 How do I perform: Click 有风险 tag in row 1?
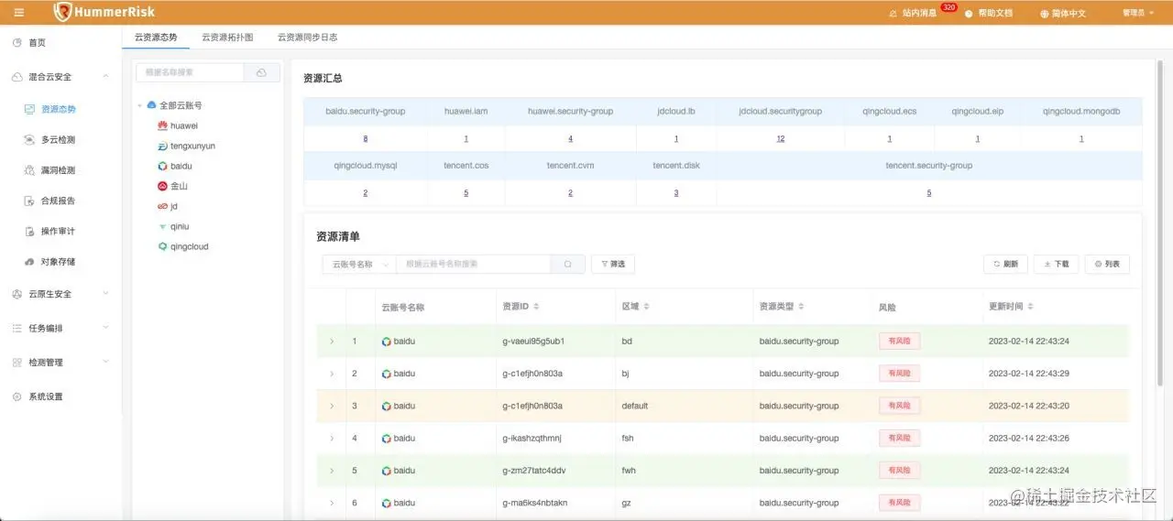coord(899,342)
